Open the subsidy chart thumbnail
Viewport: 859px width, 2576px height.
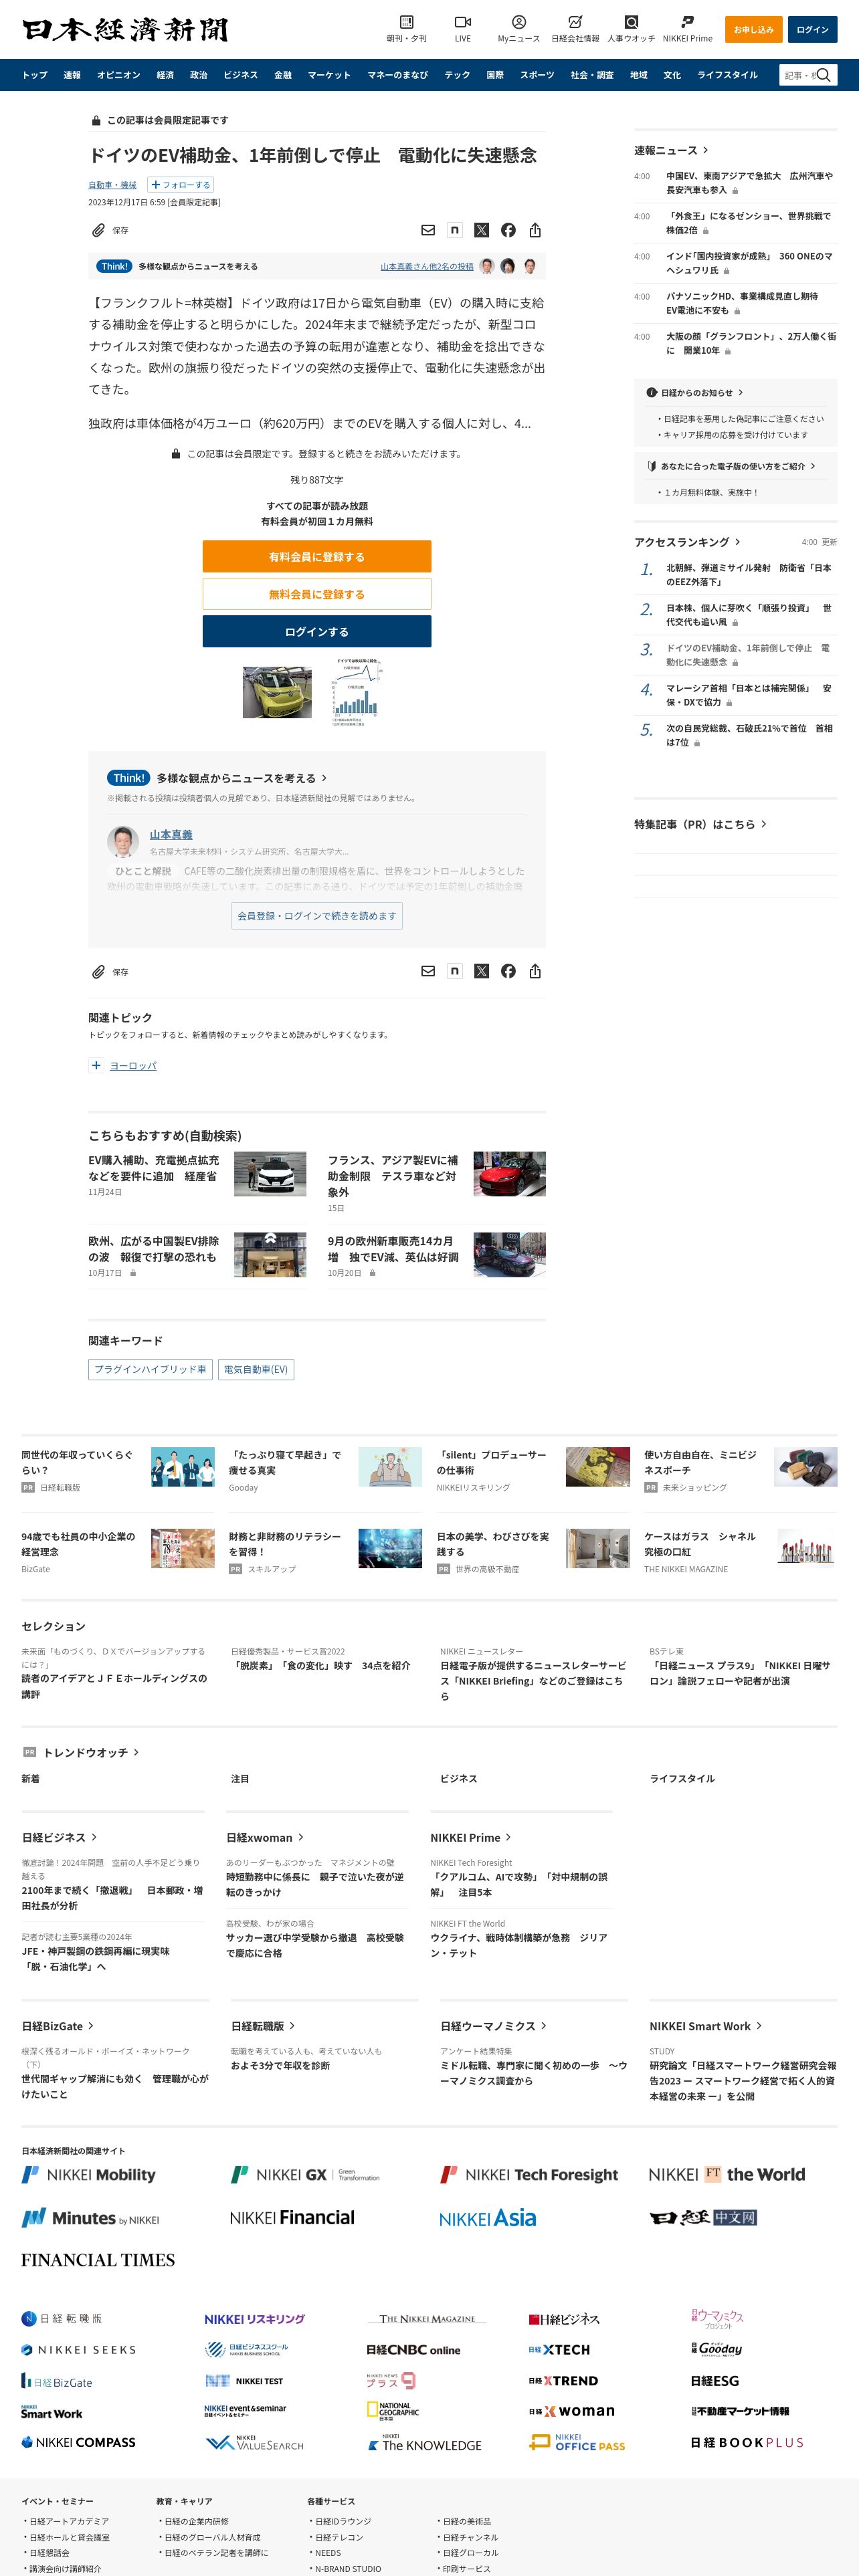(x=357, y=691)
